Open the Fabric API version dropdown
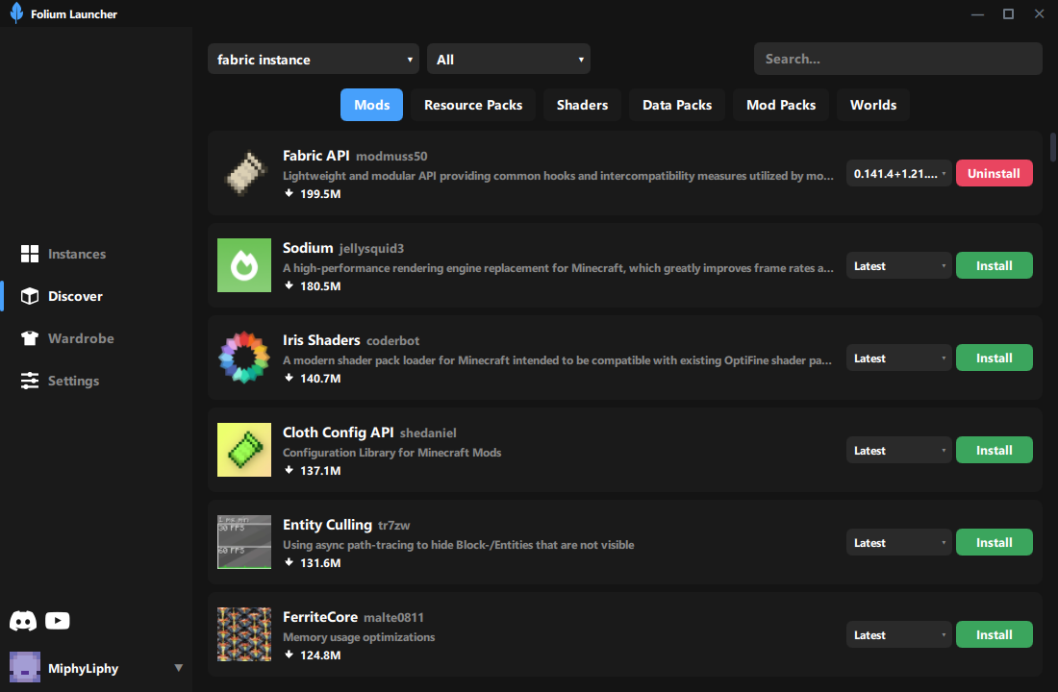Image resolution: width=1058 pixels, height=692 pixels. (x=898, y=173)
